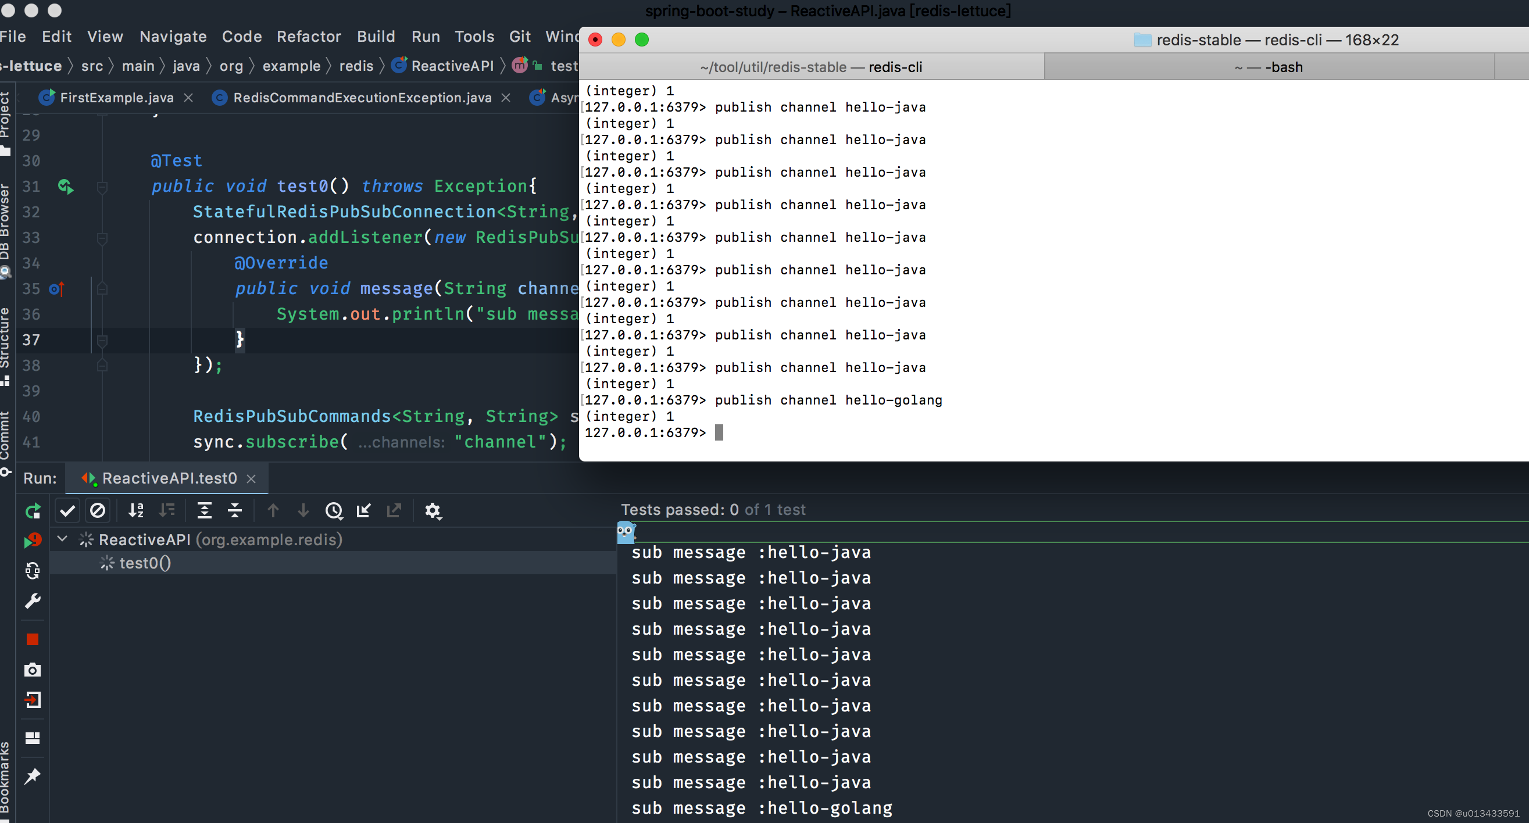Click the wrench settings icon in Run panel
Image resolution: width=1529 pixels, height=823 pixels.
pos(33,601)
